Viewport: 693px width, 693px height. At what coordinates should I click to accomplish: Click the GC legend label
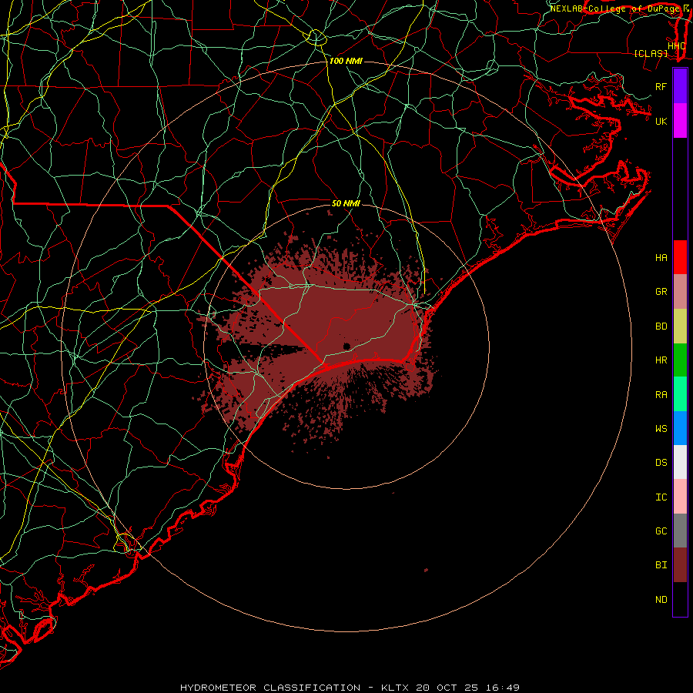point(661,531)
